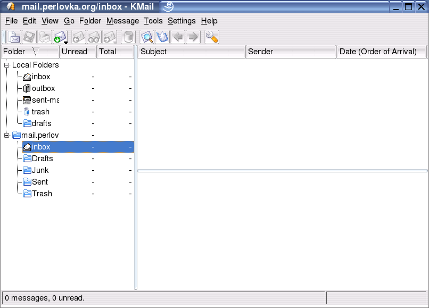Click the Save As floppy icon
The width and height of the screenshot is (429, 308).
click(29, 37)
